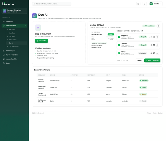The image size is (166, 141).
Task: Click the Data Analysis chart icon
Action: 4,51
